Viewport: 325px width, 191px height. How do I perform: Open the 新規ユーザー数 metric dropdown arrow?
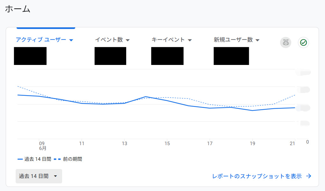tap(257, 40)
